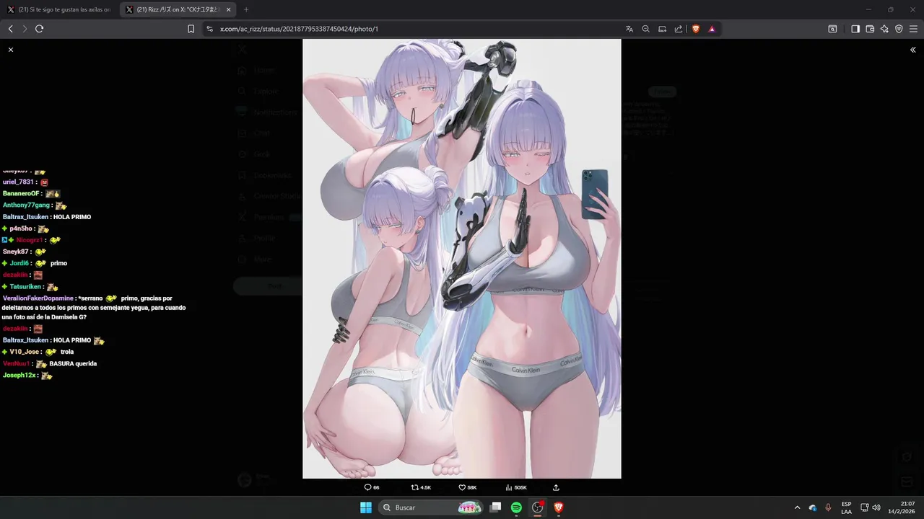The image size is (924, 519).
Task: Open the ESP LAA language switcher
Action: point(846,507)
